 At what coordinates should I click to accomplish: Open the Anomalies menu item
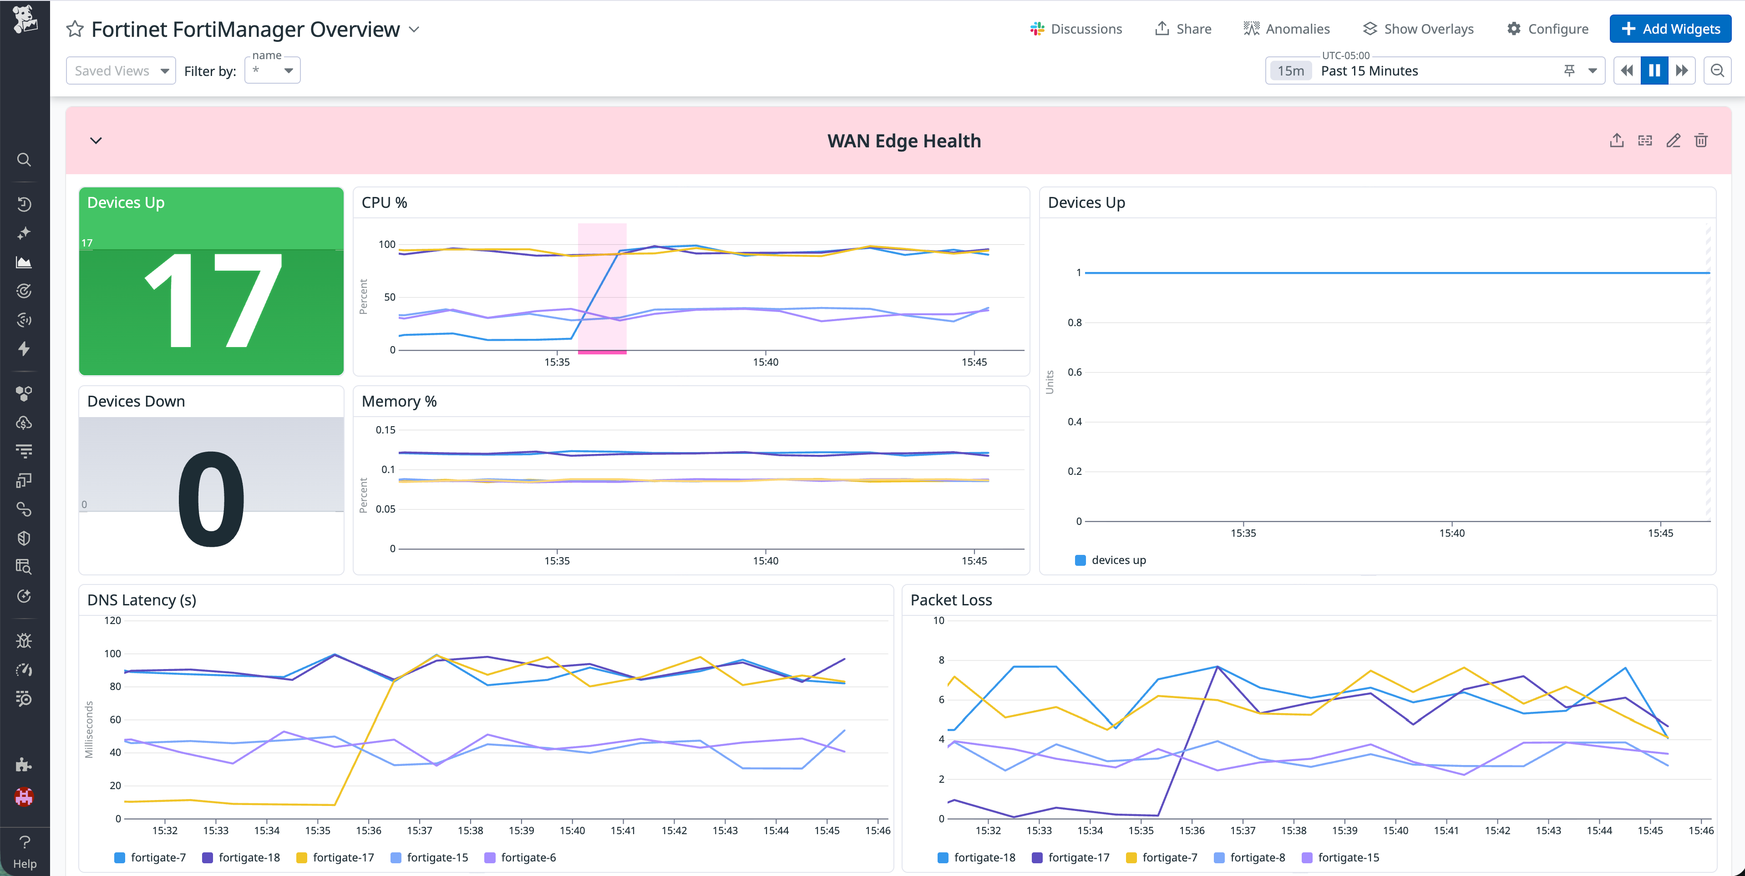tap(1286, 29)
